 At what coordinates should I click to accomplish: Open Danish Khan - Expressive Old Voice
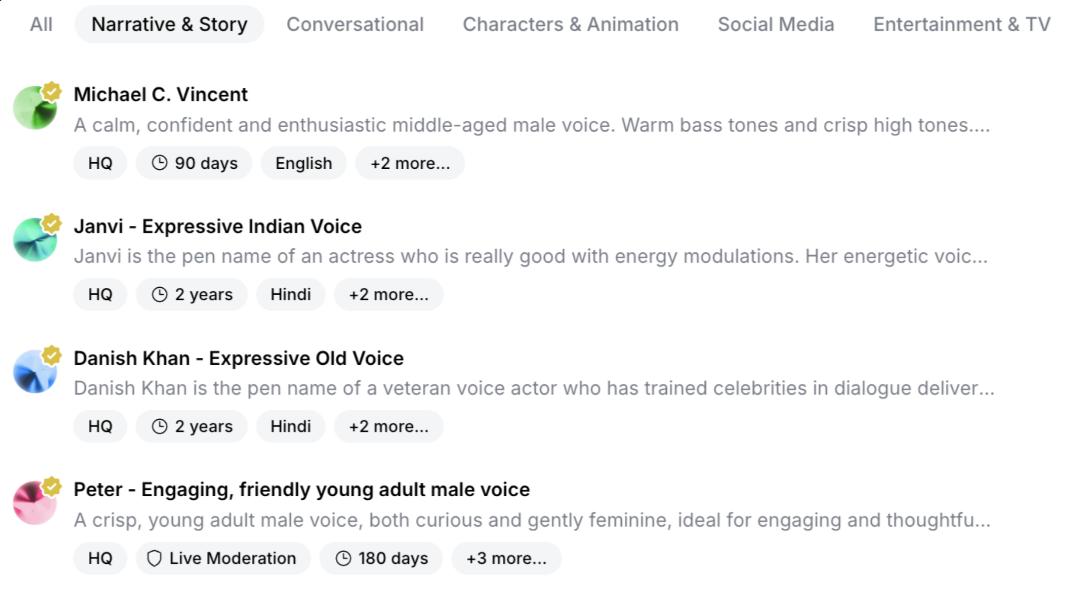(238, 359)
